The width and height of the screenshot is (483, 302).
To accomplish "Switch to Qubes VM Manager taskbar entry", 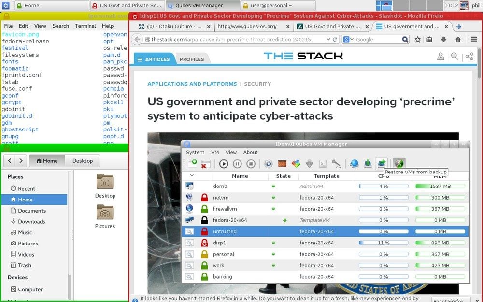I will (x=203, y=5).
